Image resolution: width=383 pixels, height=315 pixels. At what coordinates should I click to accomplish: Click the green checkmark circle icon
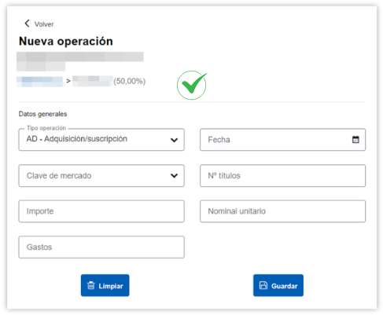point(192,85)
